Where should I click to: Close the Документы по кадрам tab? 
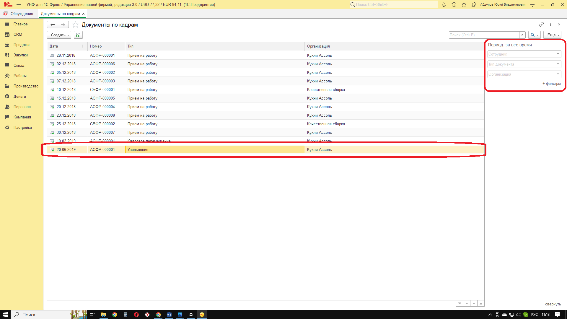click(x=84, y=14)
